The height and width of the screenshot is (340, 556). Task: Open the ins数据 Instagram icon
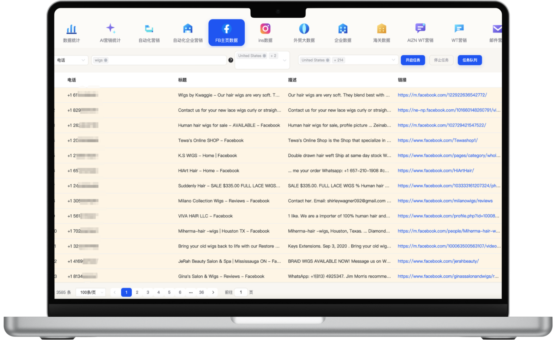[265, 29]
